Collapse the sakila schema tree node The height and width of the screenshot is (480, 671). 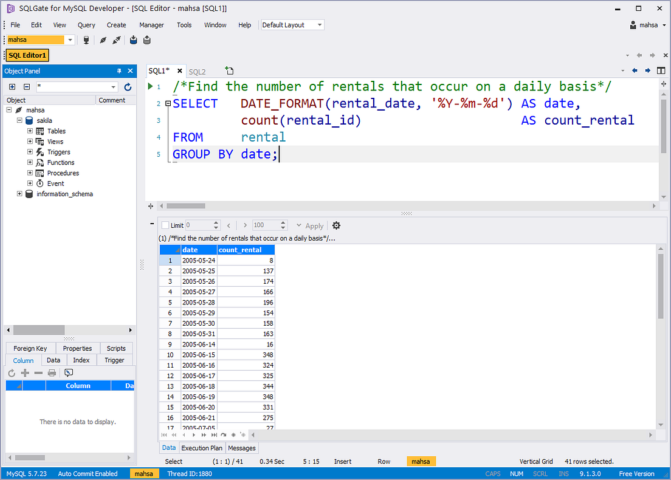tap(19, 120)
